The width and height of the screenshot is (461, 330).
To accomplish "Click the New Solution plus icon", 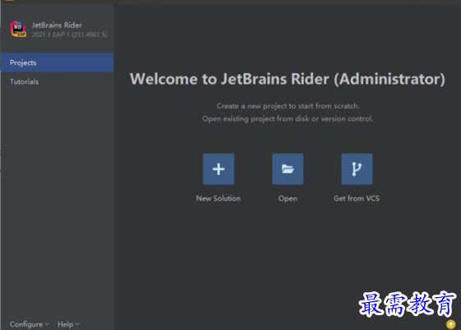I will coord(219,169).
